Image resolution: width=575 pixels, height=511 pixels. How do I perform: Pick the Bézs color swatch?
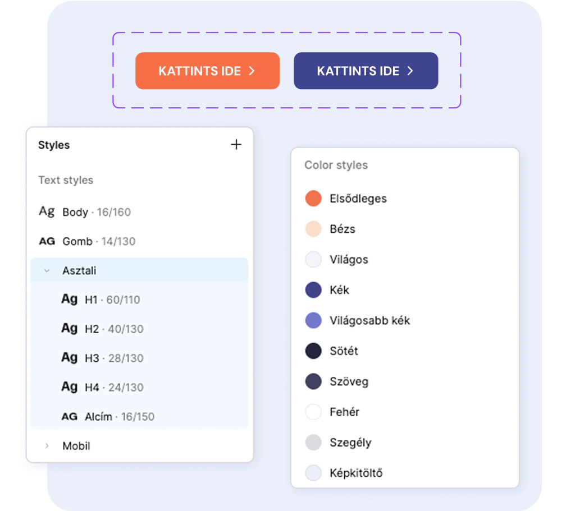pyautogui.click(x=313, y=229)
